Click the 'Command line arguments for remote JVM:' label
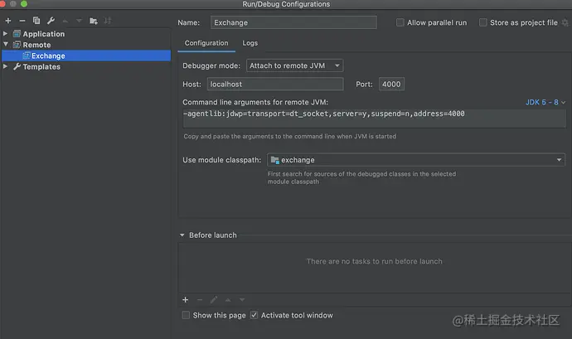The width and height of the screenshot is (572, 339). (255, 102)
